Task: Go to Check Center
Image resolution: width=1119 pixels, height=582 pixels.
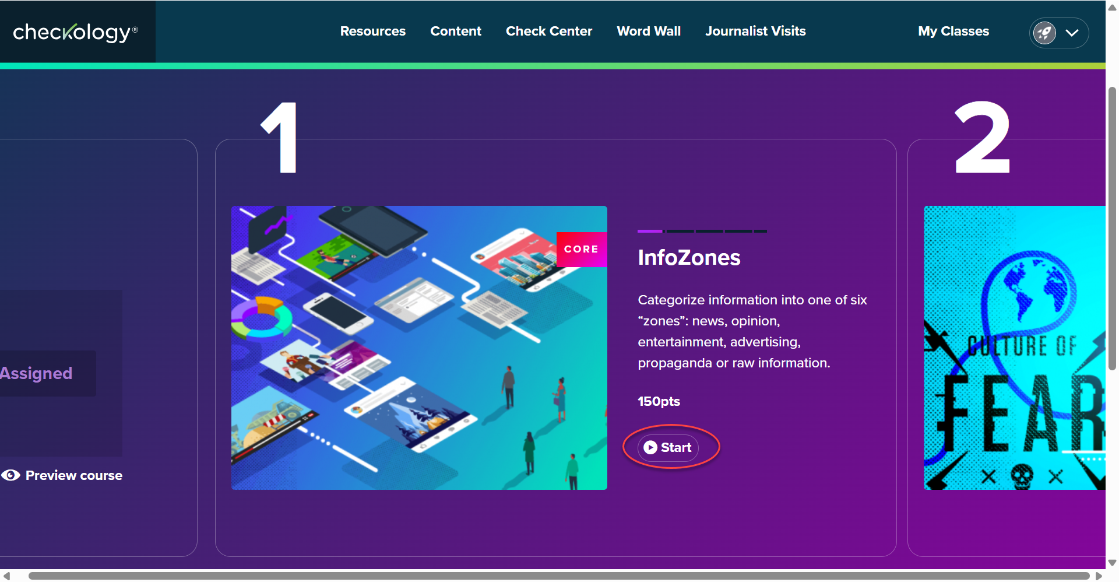Action: [x=549, y=31]
